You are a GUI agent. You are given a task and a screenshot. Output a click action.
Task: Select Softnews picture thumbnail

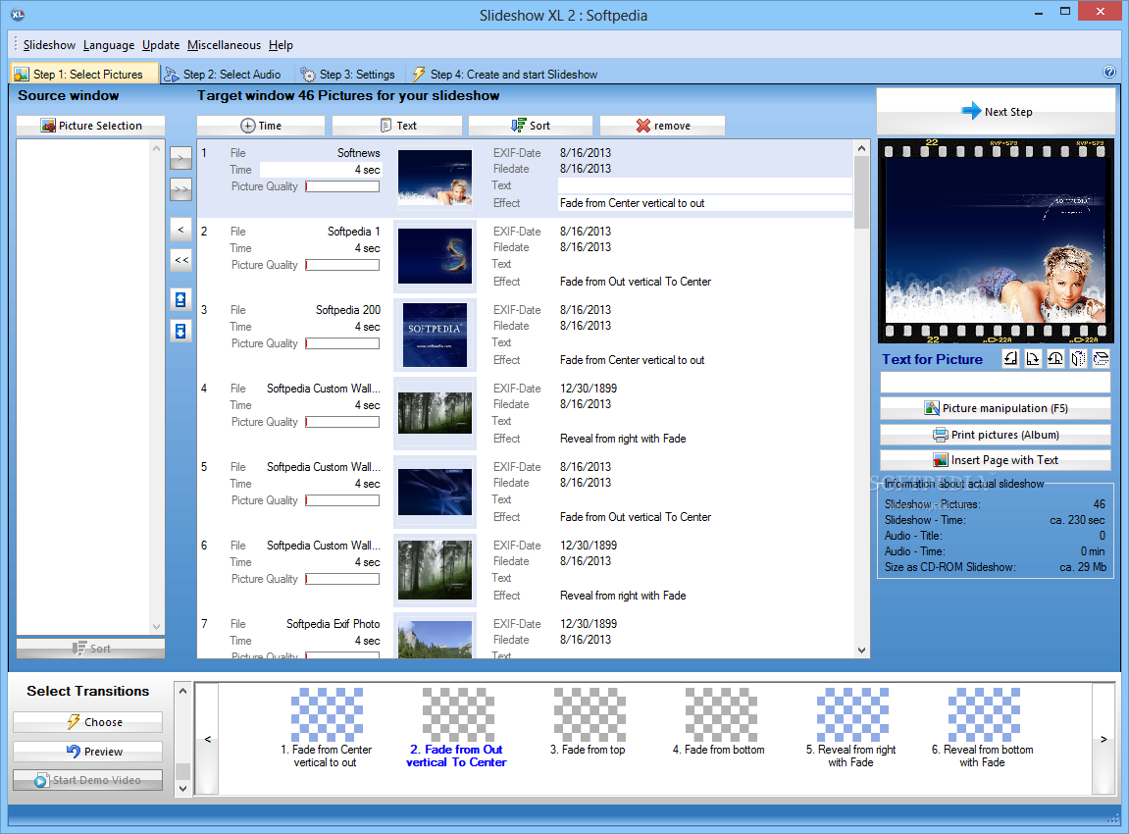click(435, 178)
